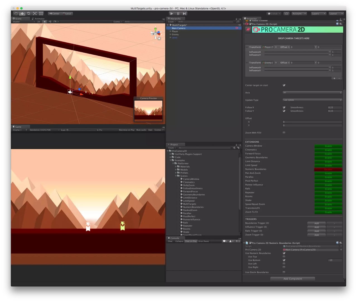Select the Hand tool in the toolbar

16,14
